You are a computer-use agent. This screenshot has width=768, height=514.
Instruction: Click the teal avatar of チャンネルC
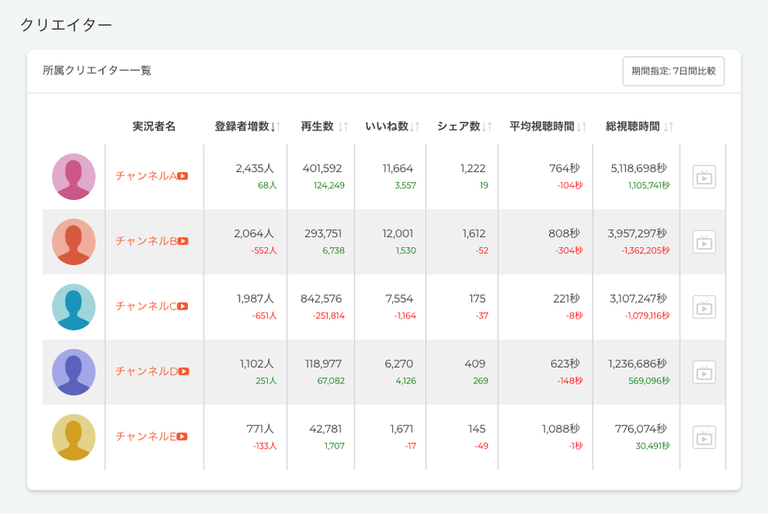(x=74, y=307)
